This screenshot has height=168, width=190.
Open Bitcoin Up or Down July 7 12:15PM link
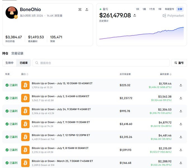click(61, 135)
